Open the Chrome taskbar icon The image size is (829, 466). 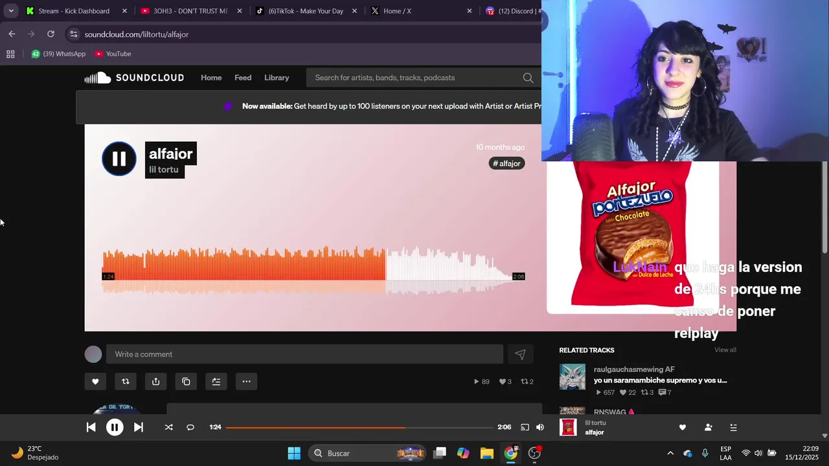point(511,453)
